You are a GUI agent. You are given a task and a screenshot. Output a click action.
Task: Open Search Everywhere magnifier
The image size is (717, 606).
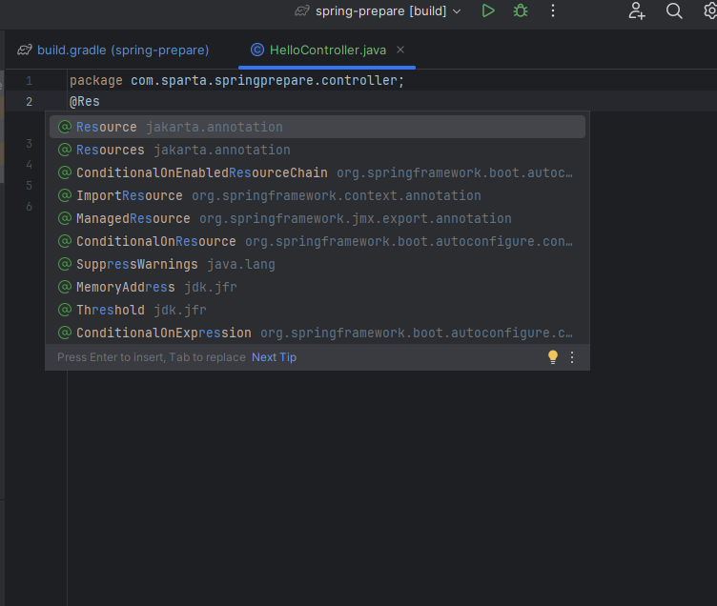click(x=674, y=11)
